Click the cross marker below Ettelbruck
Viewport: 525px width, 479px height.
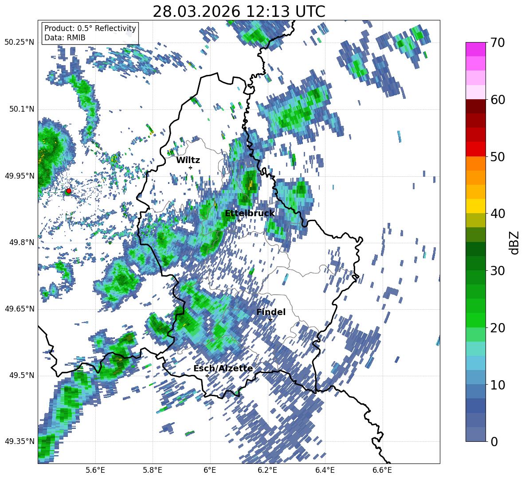(x=239, y=221)
